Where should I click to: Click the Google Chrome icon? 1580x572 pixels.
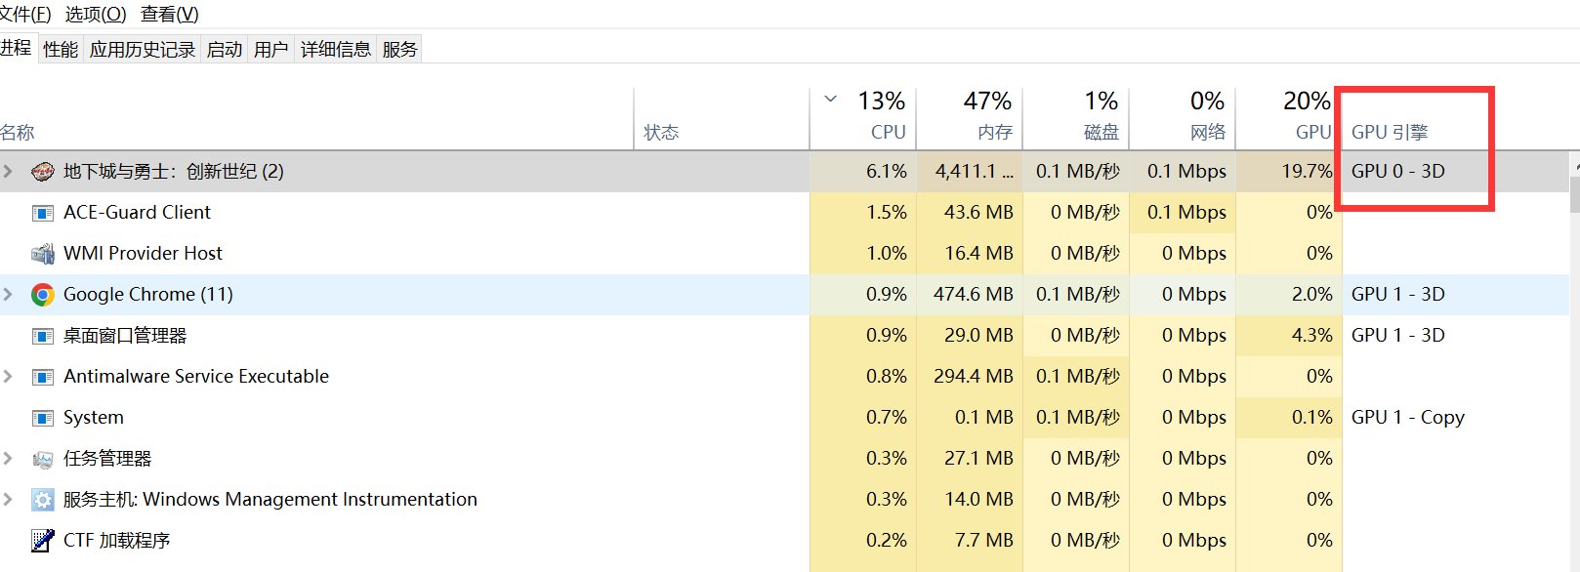(x=42, y=295)
